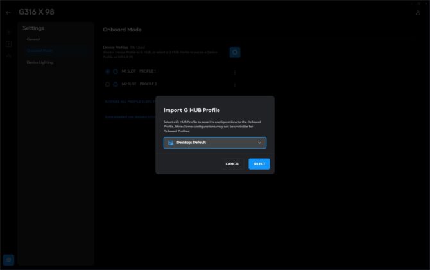Switch to the General settings tab
Screen dimensions: 430x270
(33, 39)
